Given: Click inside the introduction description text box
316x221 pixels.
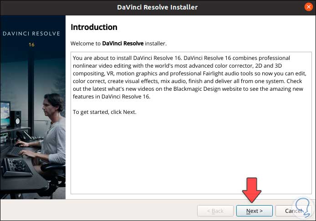Looking at the screenshot, I should click(x=191, y=123).
